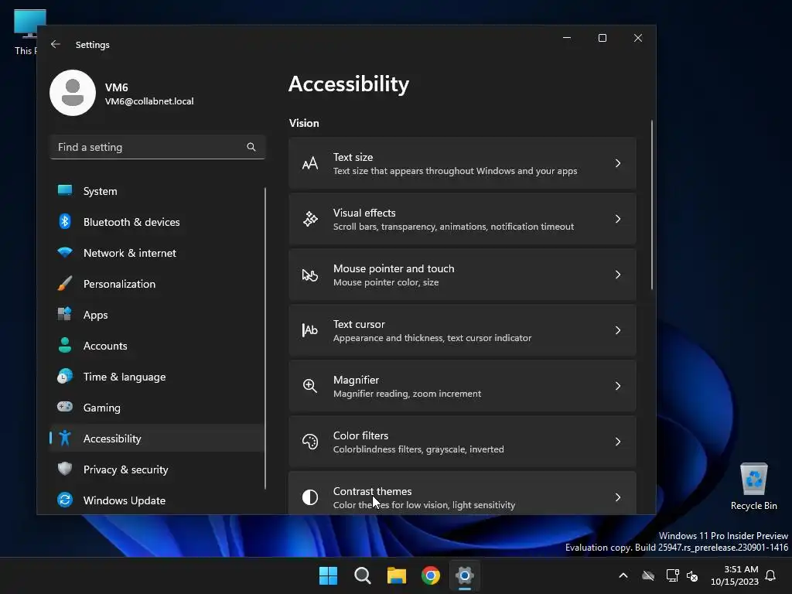Expand Mouse pointer and touch chevron
This screenshot has width=792, height=594.
(618, 275)
